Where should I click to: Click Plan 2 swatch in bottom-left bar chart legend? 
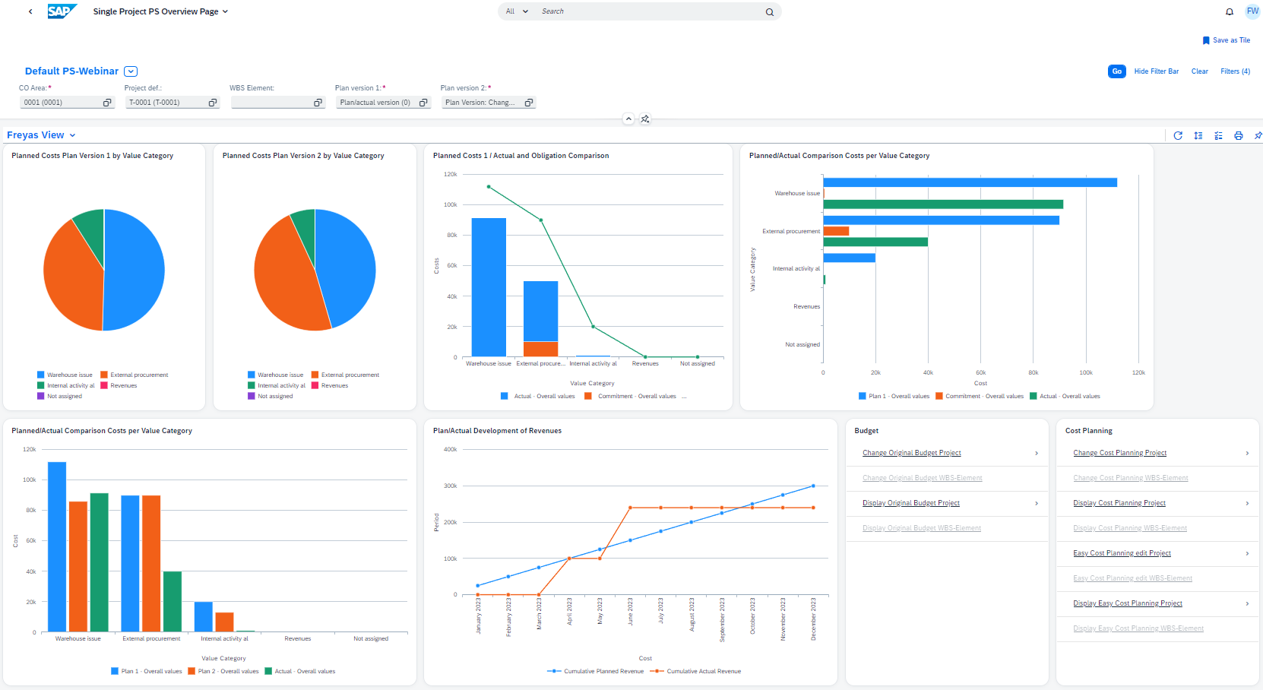click(192, 671)
